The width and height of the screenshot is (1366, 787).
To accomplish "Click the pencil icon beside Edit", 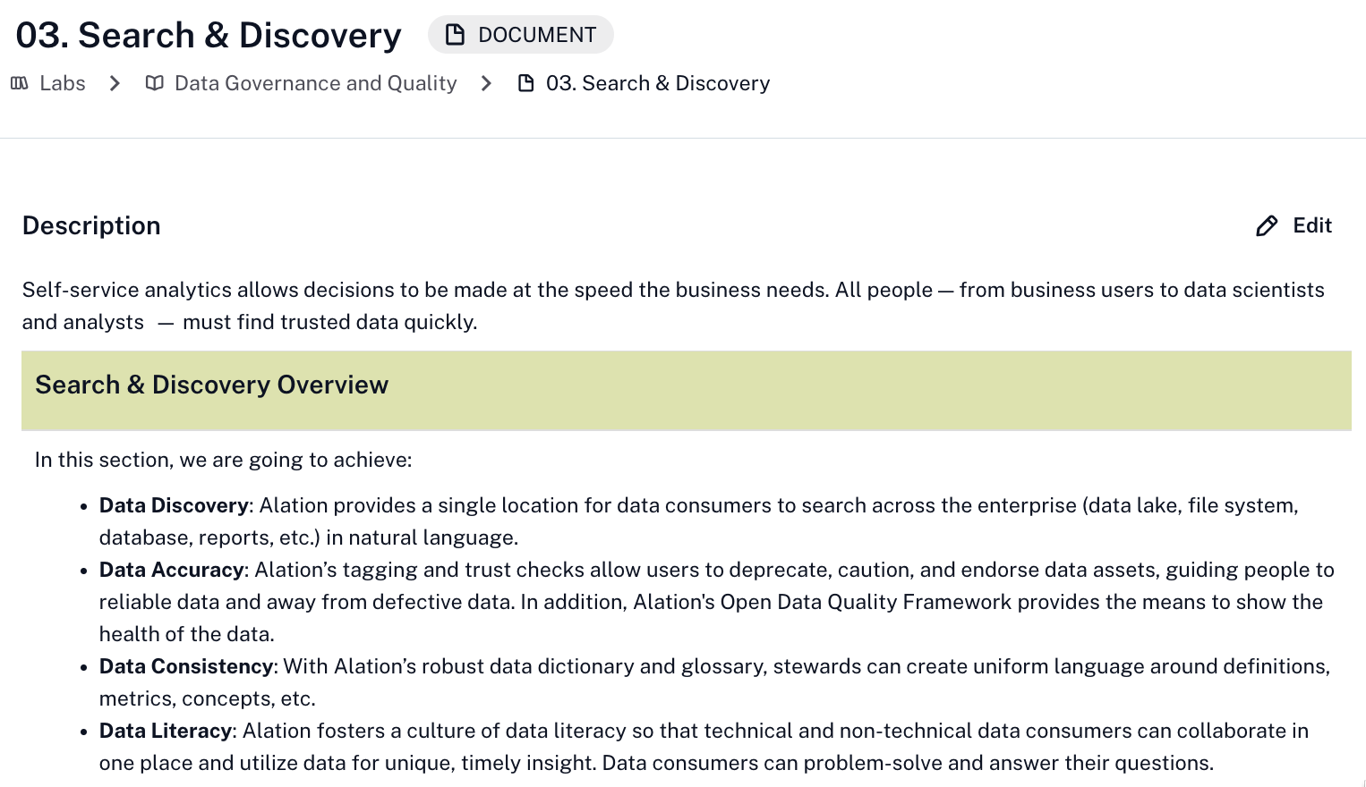I will 1267,226.
